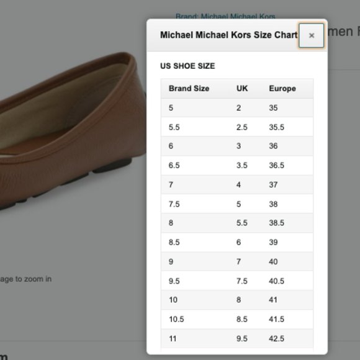Select Europe size 40 cell
This screenshot has height=360, width=360.
(x=273, y=261)
